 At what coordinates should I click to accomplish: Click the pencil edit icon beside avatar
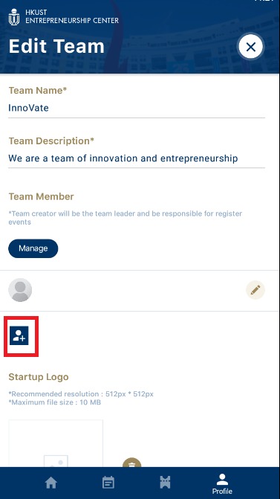coord(255,290)
